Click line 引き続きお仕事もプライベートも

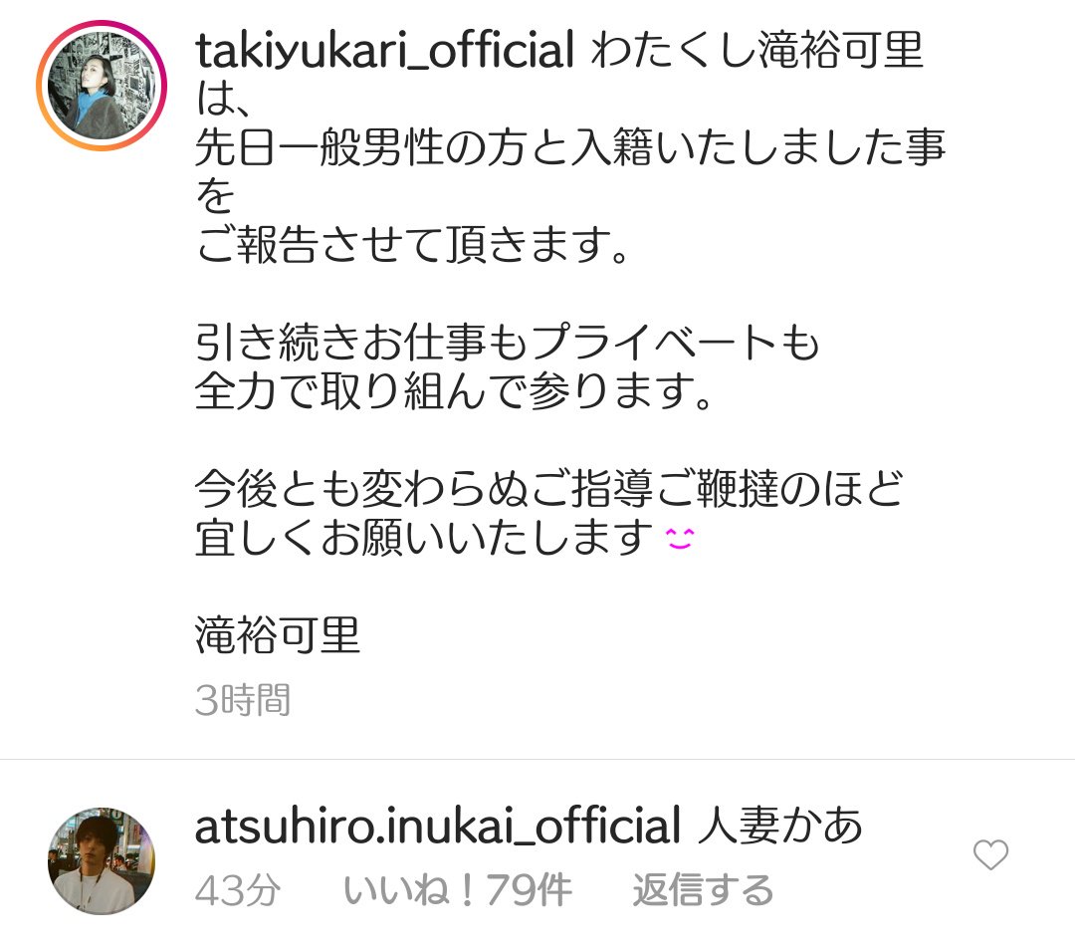click(x=508, y=343)
